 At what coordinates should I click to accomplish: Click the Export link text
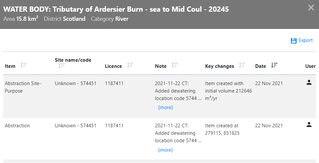click(306, 41)
